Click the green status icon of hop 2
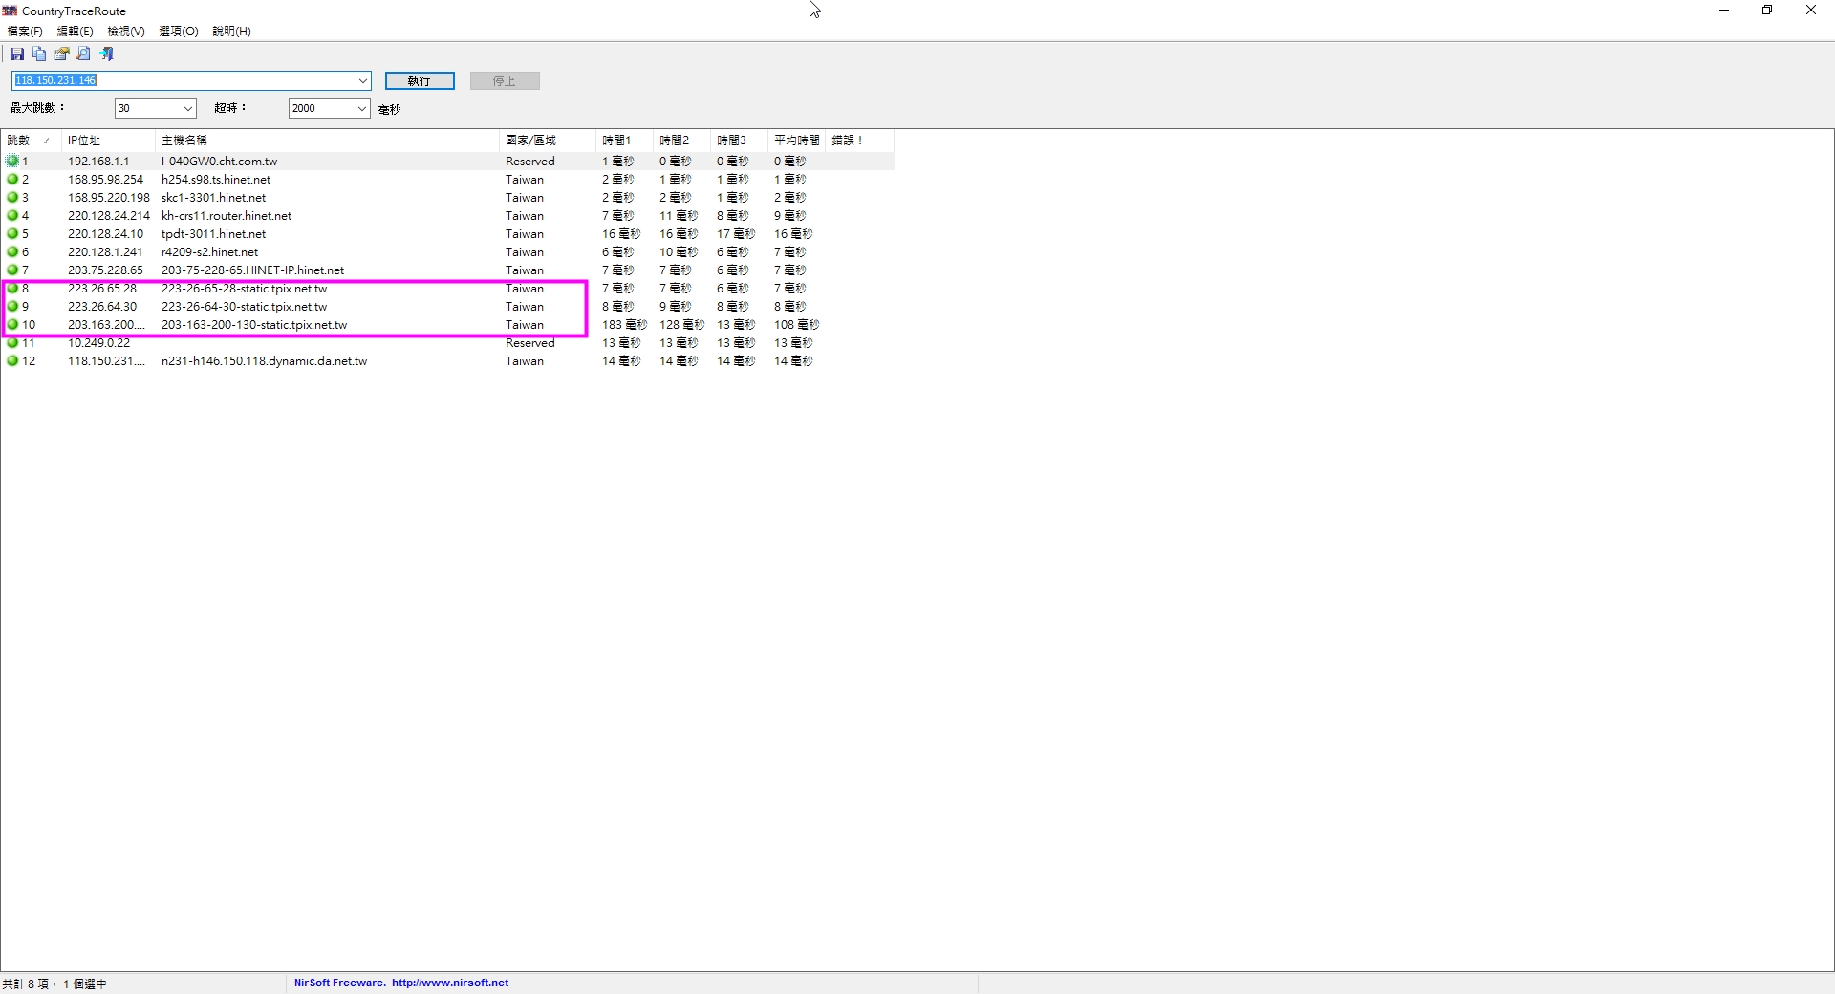Image resolution: width=1835 pixels, height=994 pixels. [x=12, y=180]
